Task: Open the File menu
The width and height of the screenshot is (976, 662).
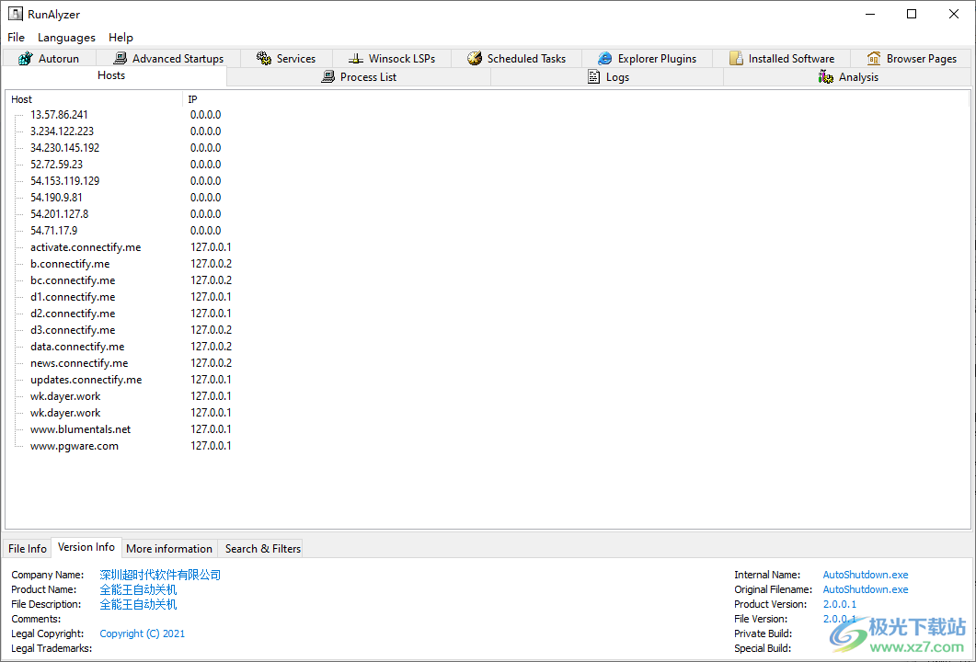Action: (x=17, y=38)
